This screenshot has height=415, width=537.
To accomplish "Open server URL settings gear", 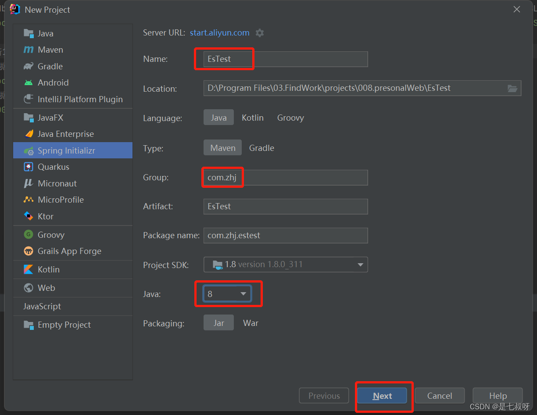I will click(x=260, y=33).
